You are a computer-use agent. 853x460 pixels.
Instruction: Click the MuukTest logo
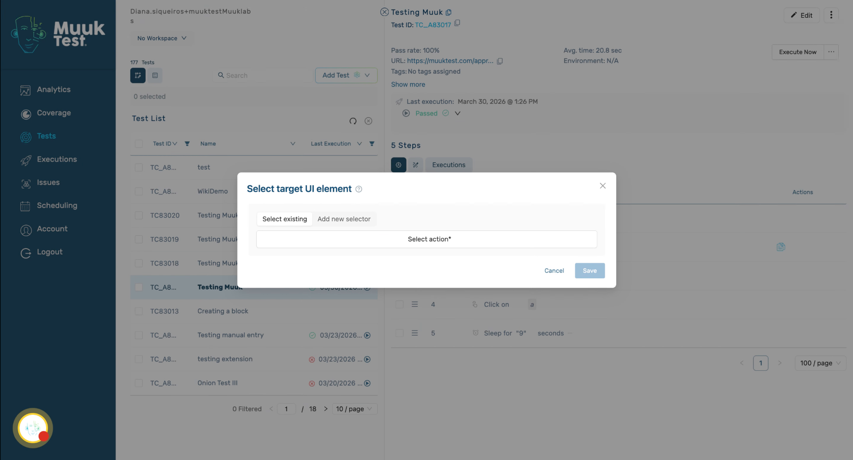[x=58, y=34]
